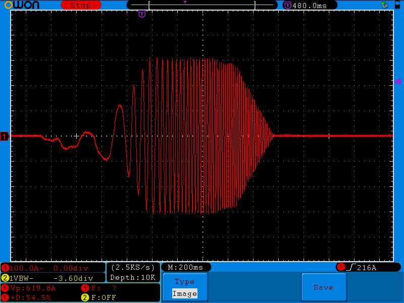Click the Depth:10K memory depth readout
This screenshot has height=303, width=404.
[x=133, y=277]
